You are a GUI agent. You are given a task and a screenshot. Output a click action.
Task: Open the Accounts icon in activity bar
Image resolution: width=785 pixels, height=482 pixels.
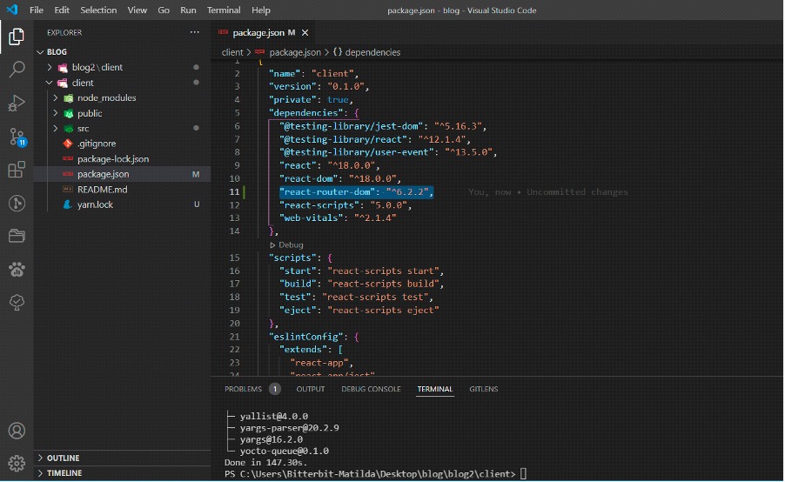coord(17,431)
